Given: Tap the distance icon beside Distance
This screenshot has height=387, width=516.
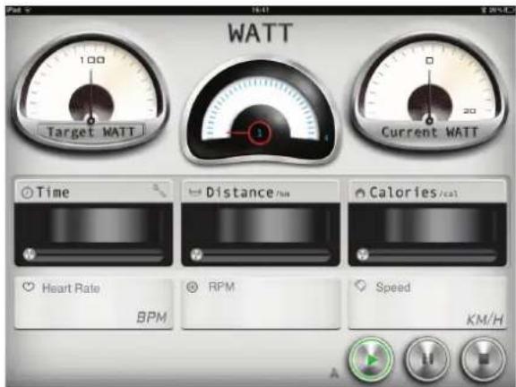Looking at the screenshot, I should pos(194,192).
